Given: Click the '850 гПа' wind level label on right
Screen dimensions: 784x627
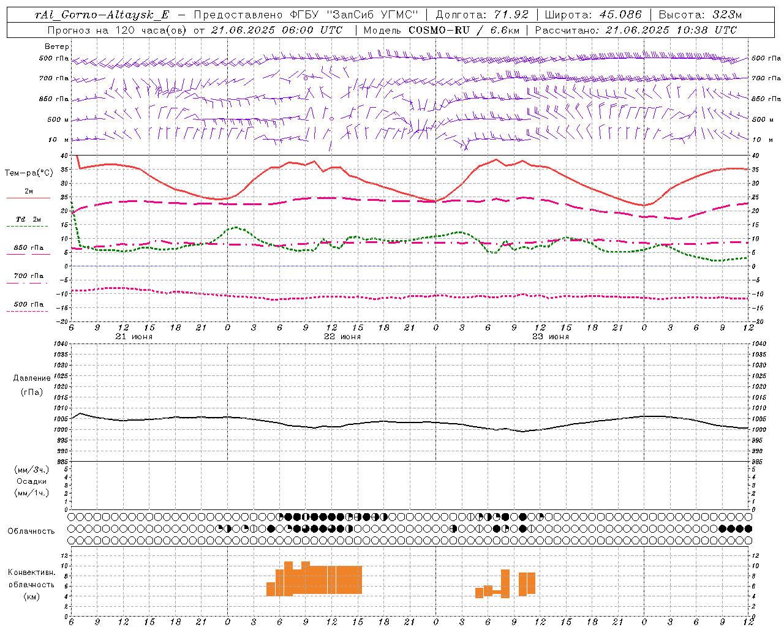Looking at the screenshot, I should tap(766, 99).
